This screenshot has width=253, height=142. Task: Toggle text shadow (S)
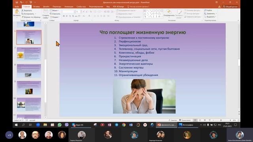[x=73, y=16]
